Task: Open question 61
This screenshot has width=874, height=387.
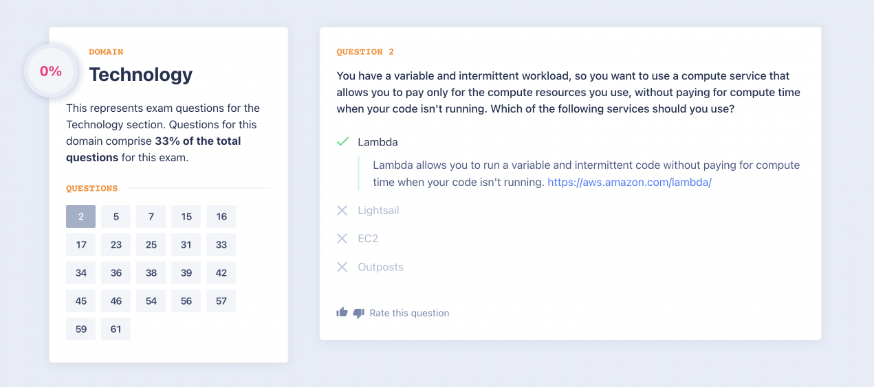Action: [x=116, y=329]
